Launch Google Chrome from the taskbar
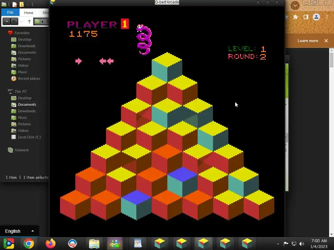 click(29, 243)
